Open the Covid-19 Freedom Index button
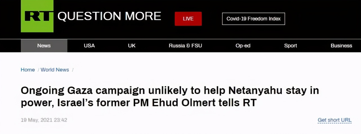The image size is (361, 134). pyautogui.click(x=253, y=19)
